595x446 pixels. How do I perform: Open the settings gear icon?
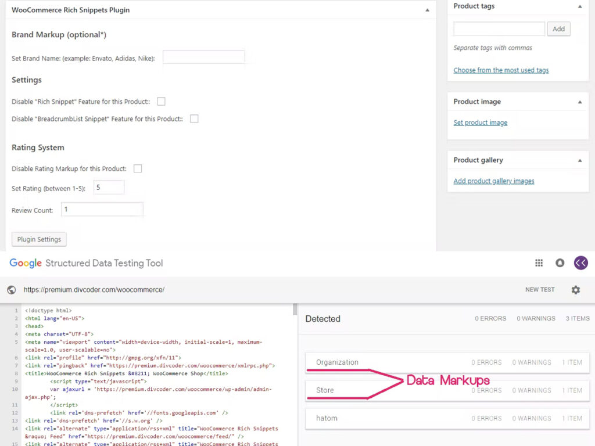[x=576, y=290]
